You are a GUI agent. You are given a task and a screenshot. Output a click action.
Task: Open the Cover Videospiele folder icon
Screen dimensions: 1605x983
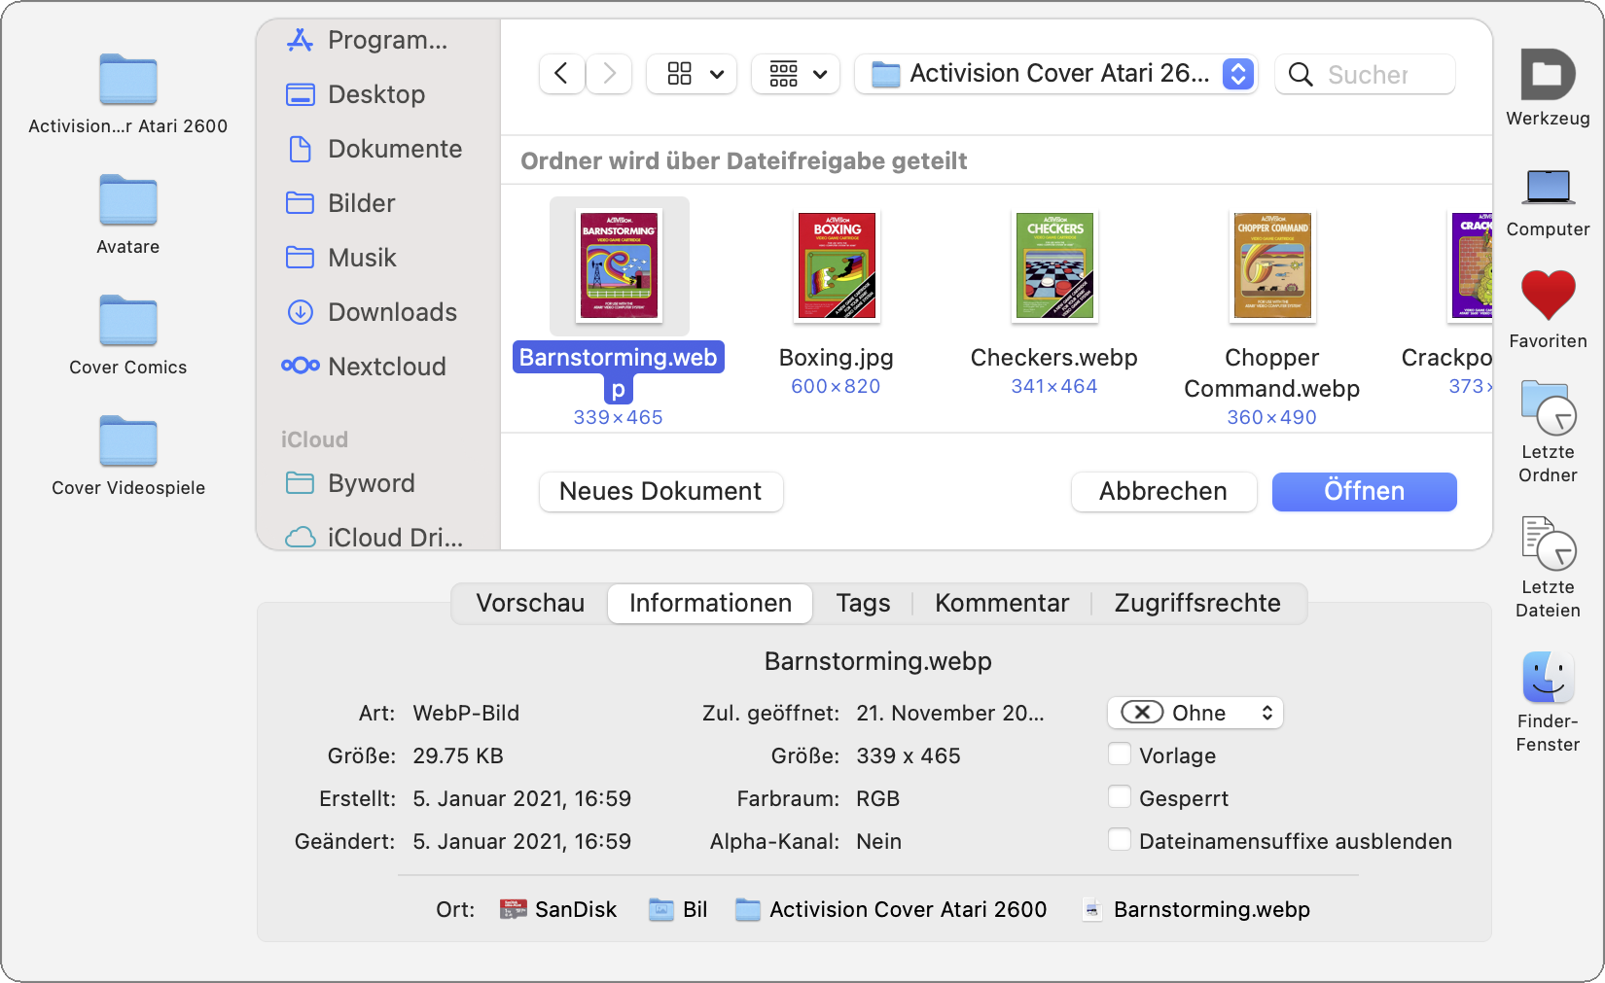tap(127, 440)
